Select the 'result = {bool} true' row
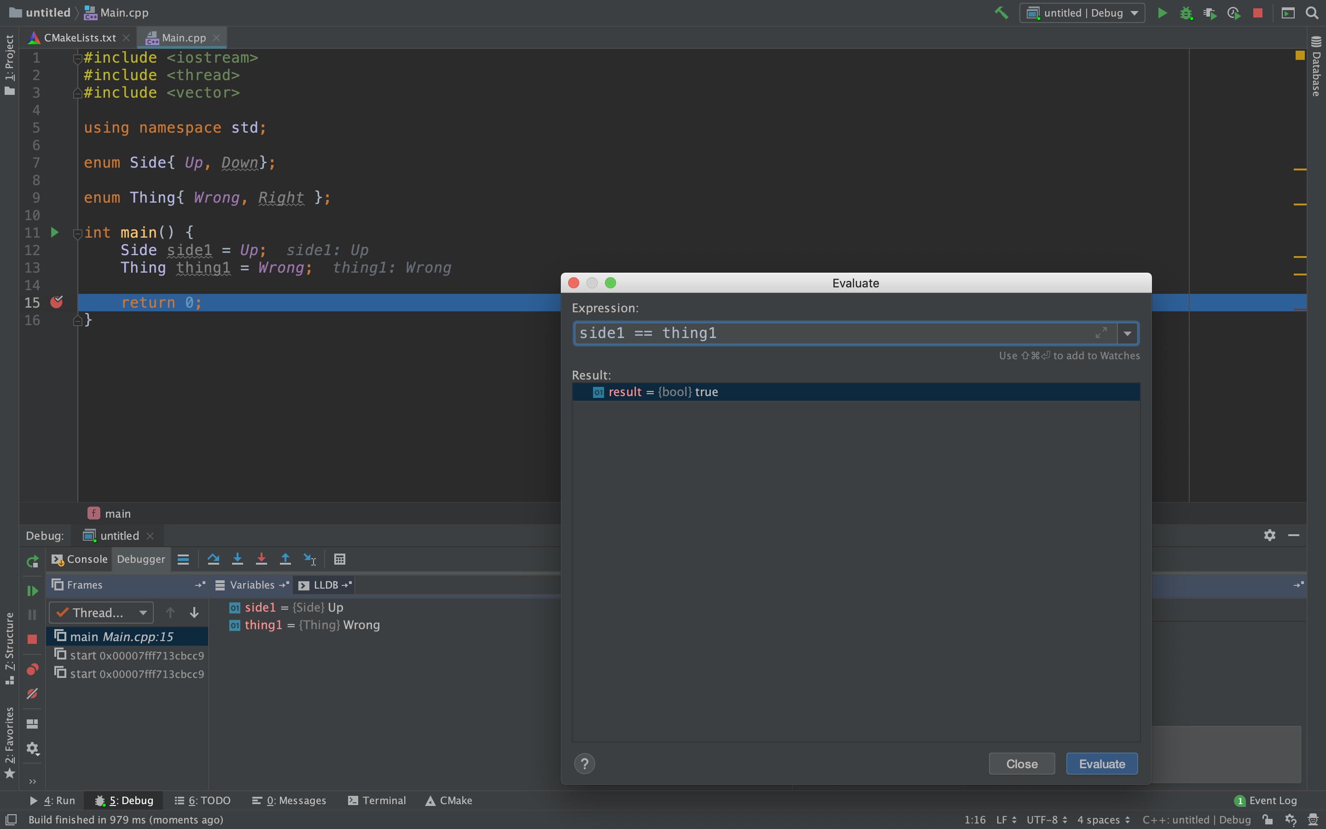 [856, 392]
